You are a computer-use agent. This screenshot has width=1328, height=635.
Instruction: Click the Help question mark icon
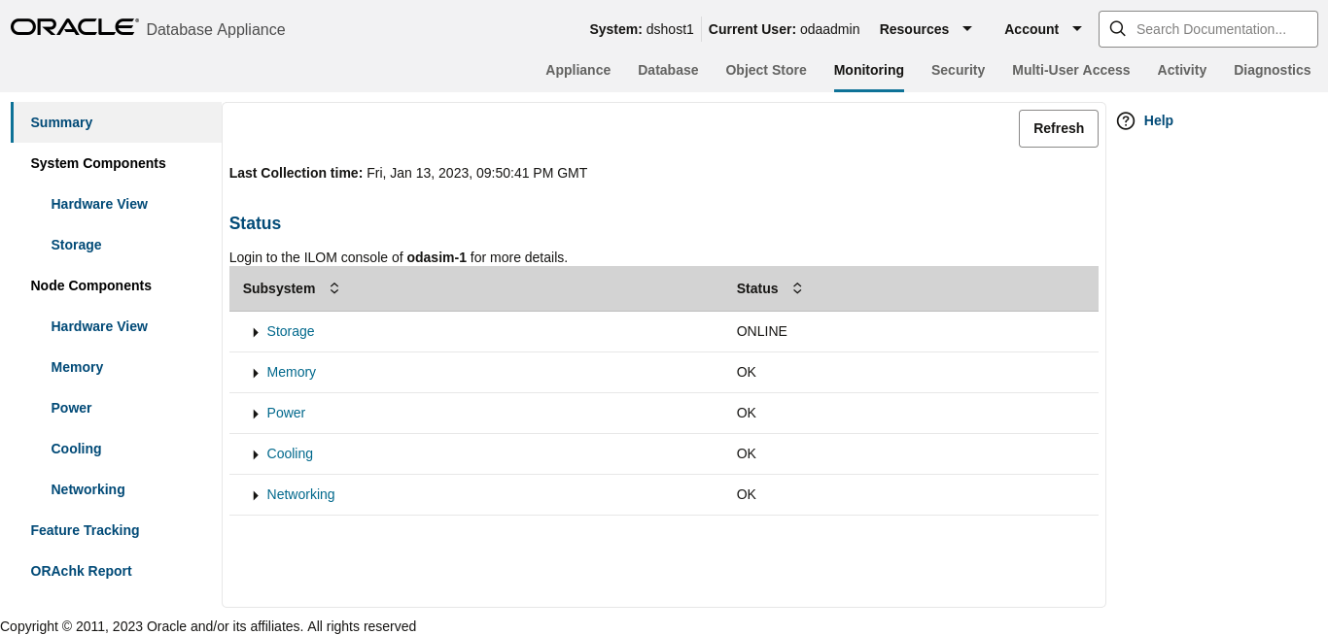click(x=1125, y=120)
